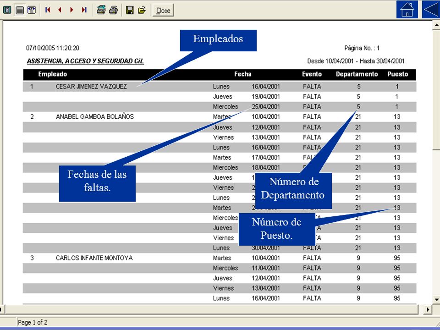Click the blue back arrow icon
The height and width of the screenshot is (330, 440).
pos(431,9)
